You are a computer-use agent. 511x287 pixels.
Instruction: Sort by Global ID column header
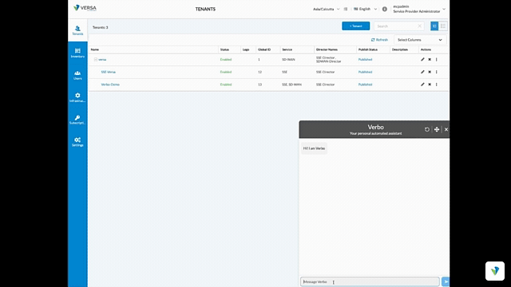pos(264,49)
